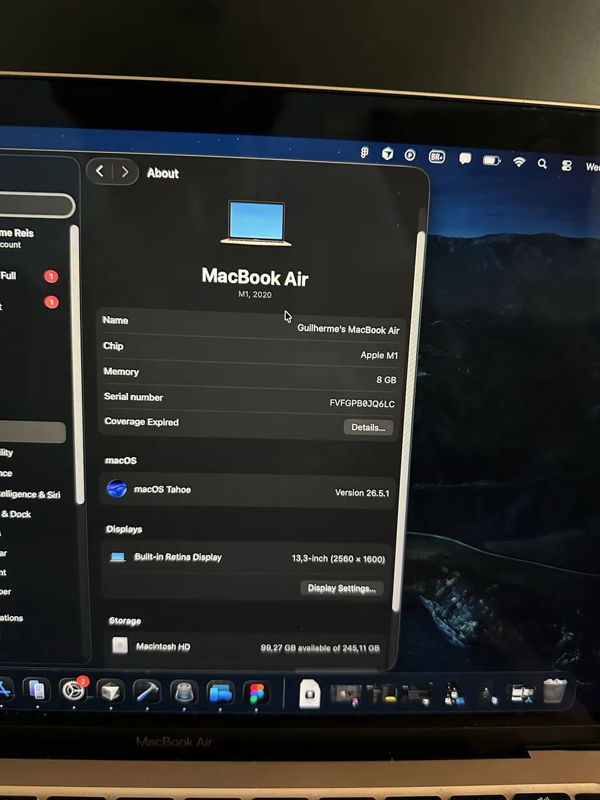Click Version 26.5.1 text
The width and height of the screenshot is (600, 800).
pyautogui.click(x=362, y=492)
